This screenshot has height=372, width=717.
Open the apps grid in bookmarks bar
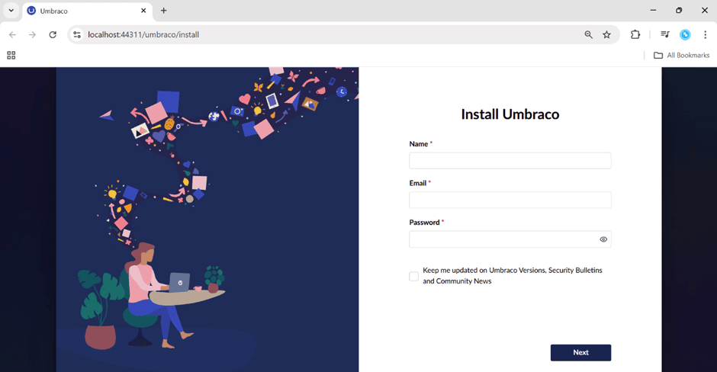click(x=11, y=55)
